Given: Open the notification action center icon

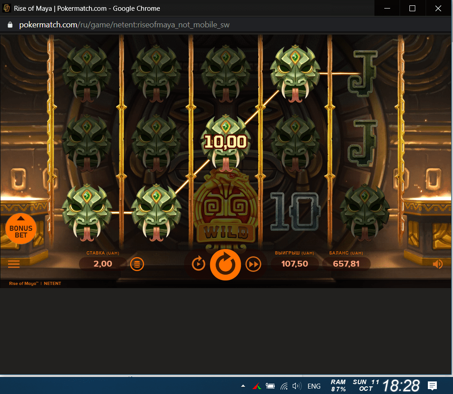Looking at the screenshot, I should pyautogui.click(x=432, y=386).
